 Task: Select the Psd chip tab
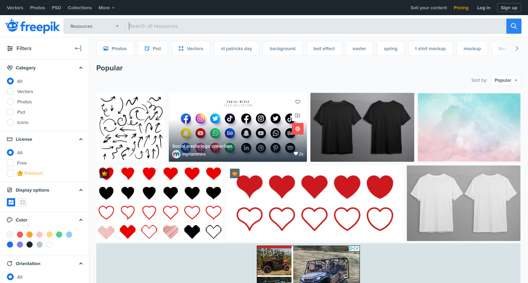(153, 48)
